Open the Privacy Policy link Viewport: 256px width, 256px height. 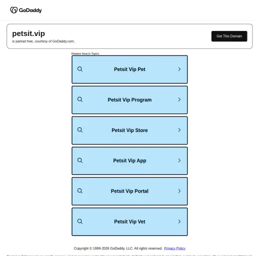tap(175, 248)
